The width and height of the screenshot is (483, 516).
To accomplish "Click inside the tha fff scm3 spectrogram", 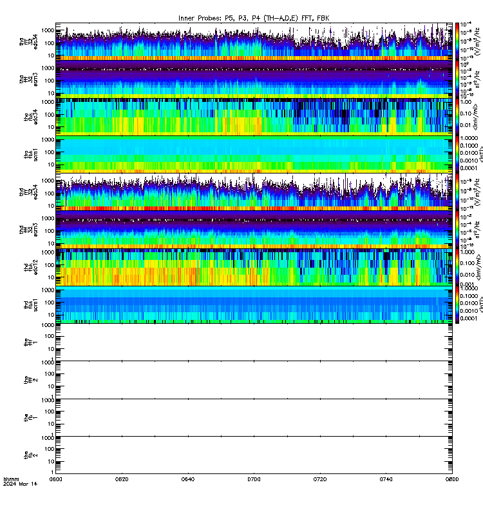I will (254, 79).
